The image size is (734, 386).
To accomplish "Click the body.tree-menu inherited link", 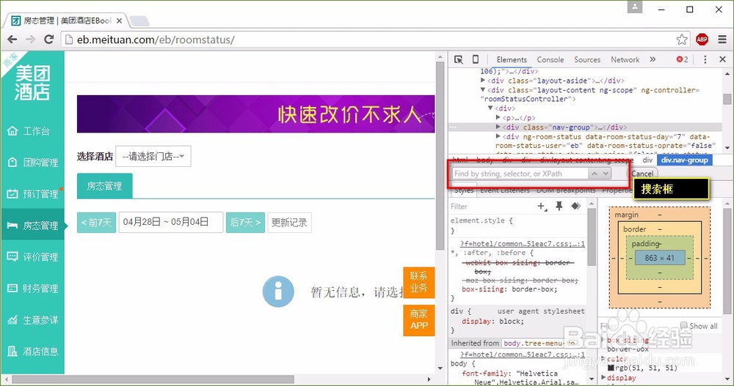I will 540,343.
